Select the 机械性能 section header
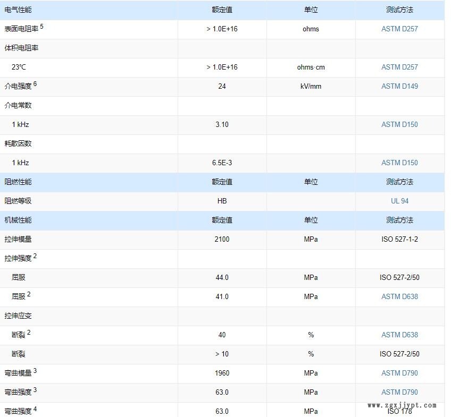Image resolution: width=451 pixels, height=417 pixels. 18,220
